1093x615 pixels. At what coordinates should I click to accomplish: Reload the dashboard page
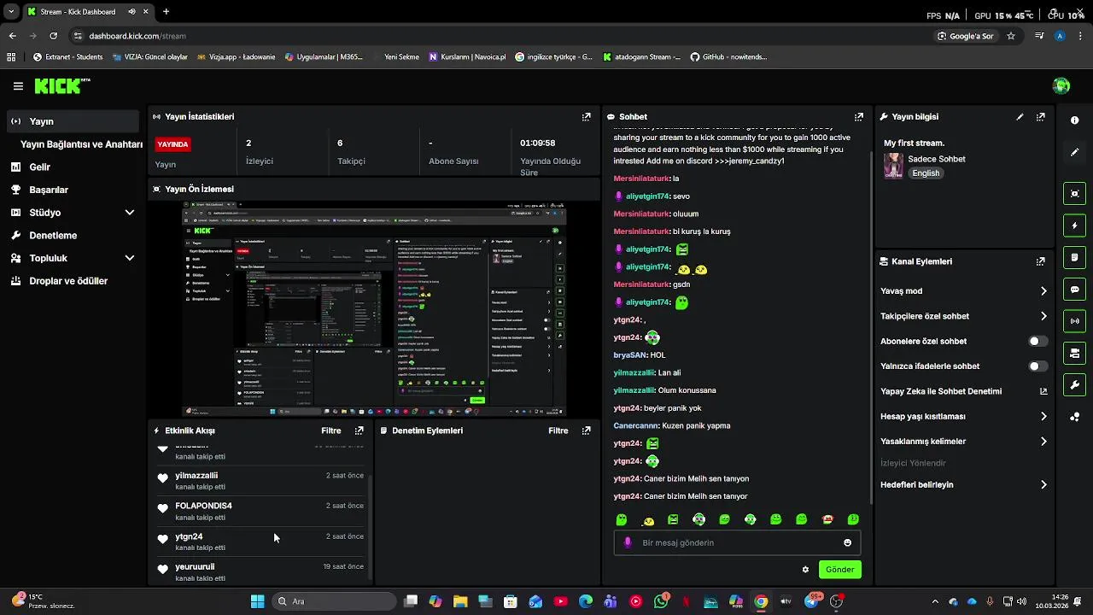(x=53, y=36)
